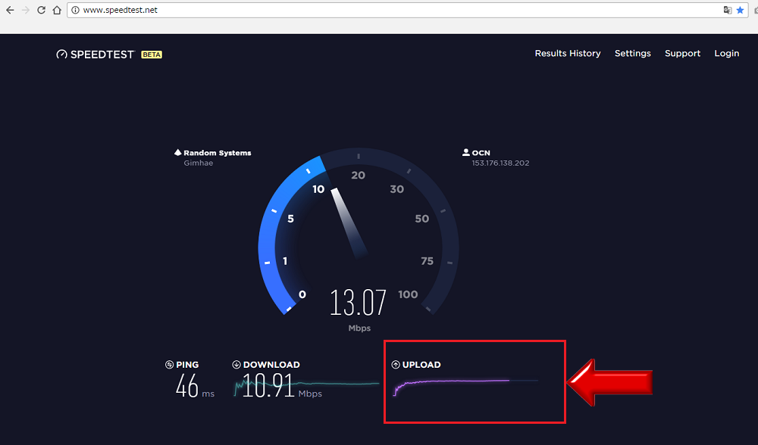Open Results History
Image resolution: width=758 pixels, height=445 pixels.
click(x=568, y=54)
